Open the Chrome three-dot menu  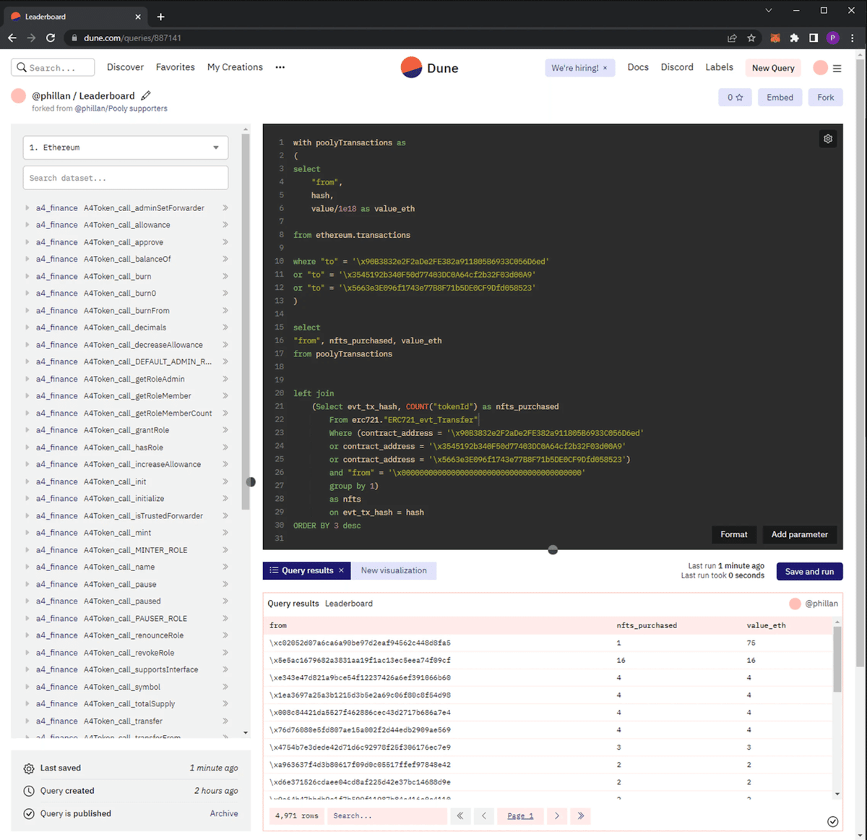pos(853,38)
